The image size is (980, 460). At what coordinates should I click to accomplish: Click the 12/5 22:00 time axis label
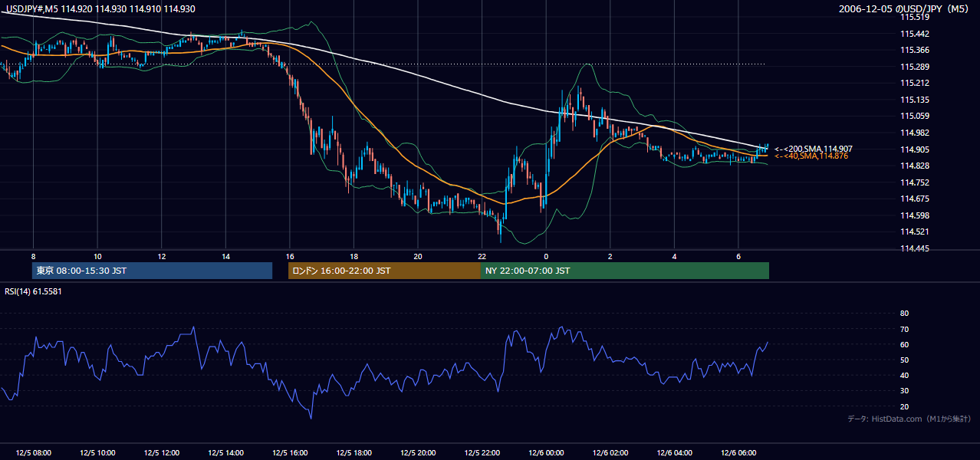482,452
